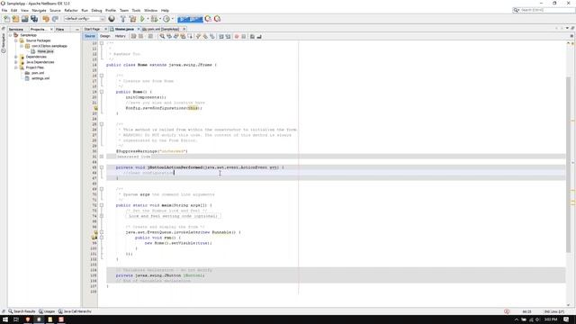Expand the Java Dependencies node
Image resolution: width=576 pixels, height=324 pixels.
tap(16, 62)
